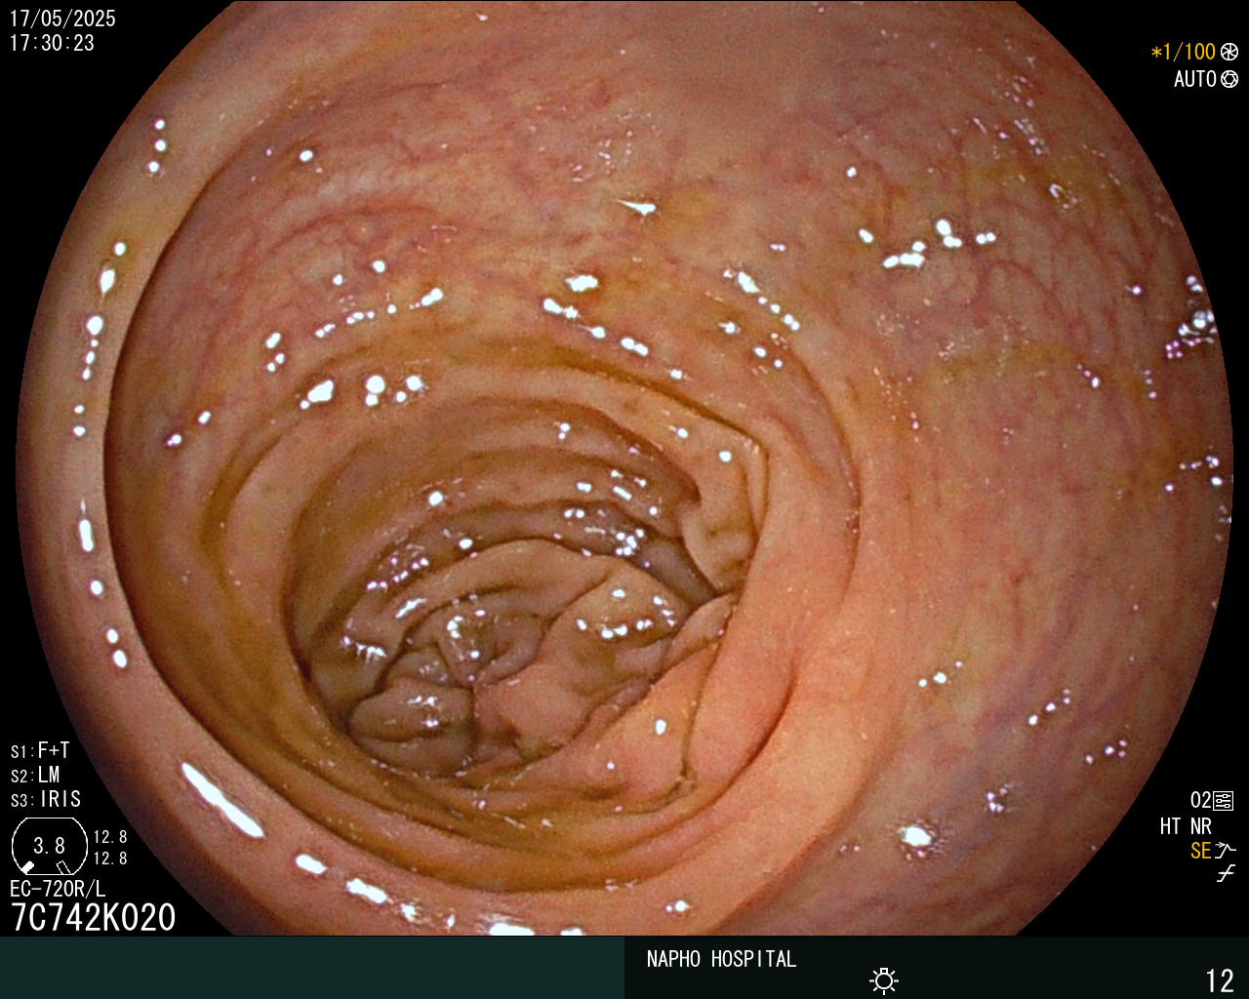Click the HT label
This screenshot has width=1249, height=999.
[1170, 826]
